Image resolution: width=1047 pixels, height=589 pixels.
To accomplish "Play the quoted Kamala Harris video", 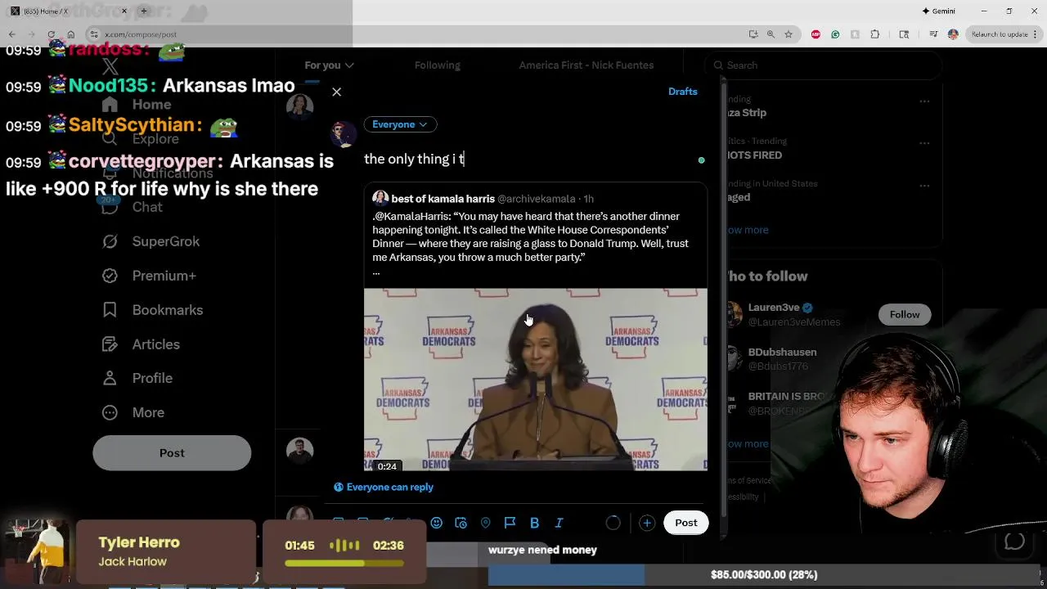I will coord(536,379).
